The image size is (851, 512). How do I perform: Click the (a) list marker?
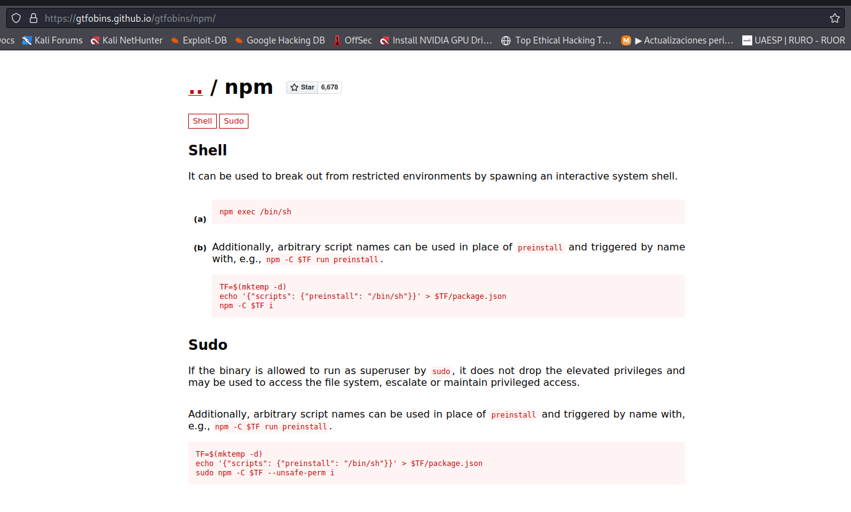(200, 219)
